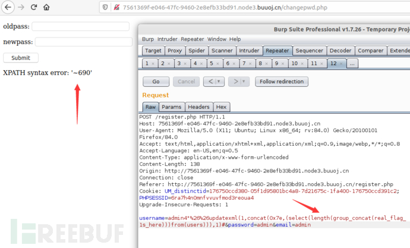
Task: Switch to the Decoder tab
Action: pos(340,51)
